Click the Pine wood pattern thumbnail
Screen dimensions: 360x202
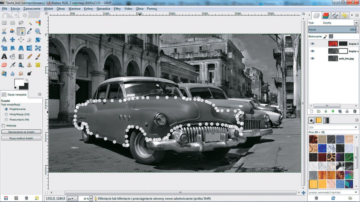[313, 184]
